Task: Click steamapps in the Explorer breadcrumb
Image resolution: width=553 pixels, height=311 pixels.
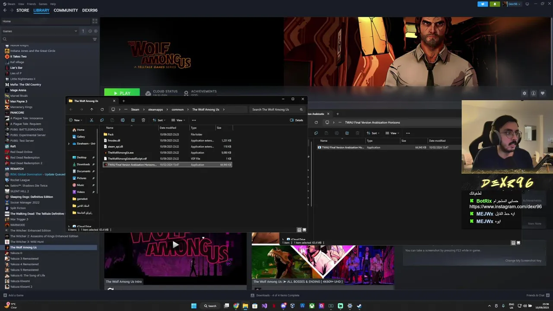Action: [156, 109]
